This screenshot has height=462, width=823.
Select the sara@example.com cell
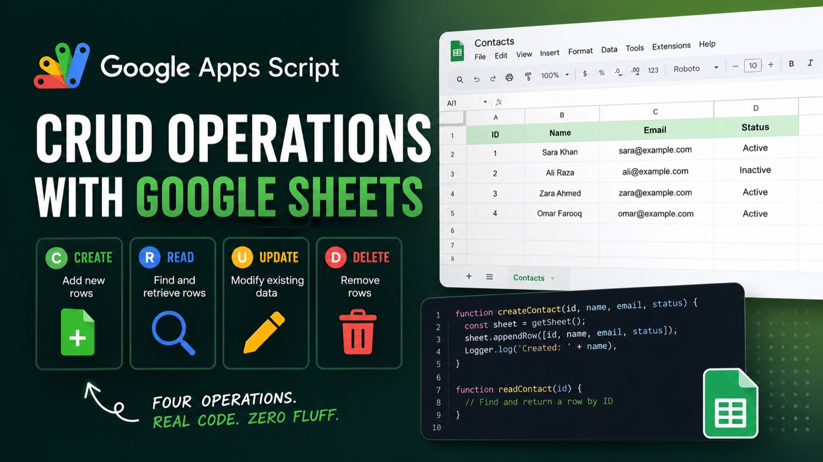[x=656, y=150]
